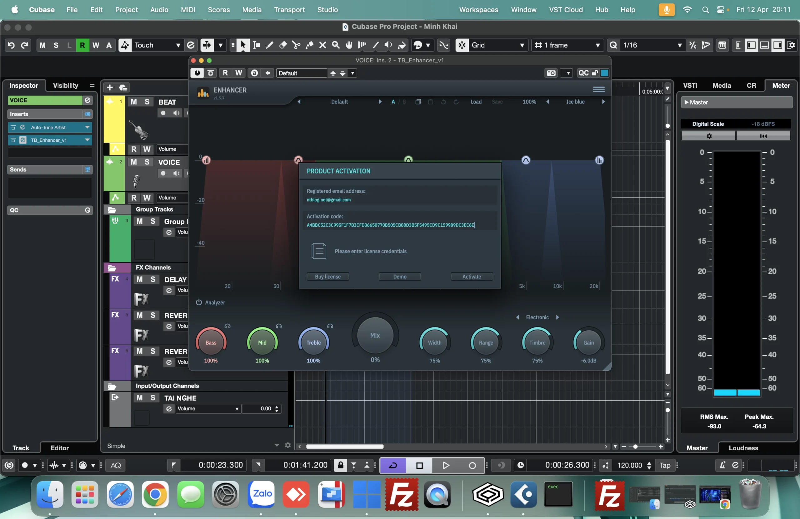
Task: Open track list settings gear icon
Action: coord(288,445)
